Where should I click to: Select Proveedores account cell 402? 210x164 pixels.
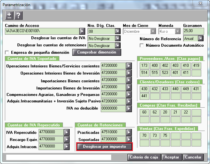(165, 66)
